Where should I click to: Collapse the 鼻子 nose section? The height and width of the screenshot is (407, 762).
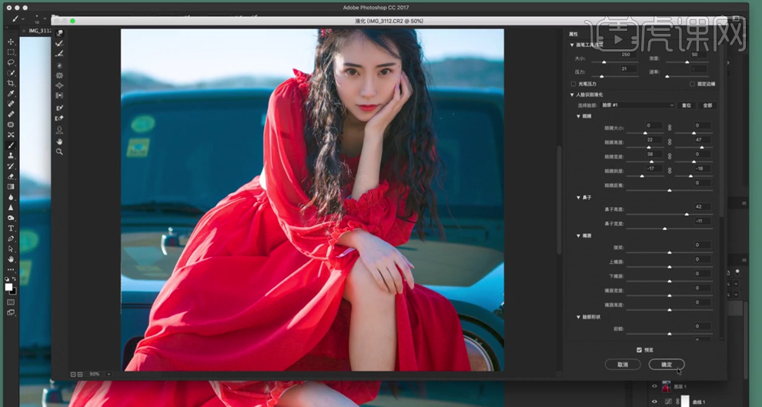(x=578, y=198)
